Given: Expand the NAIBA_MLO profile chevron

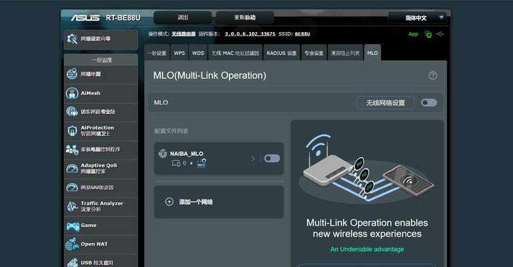Looking at the screenshot, I should tap(253, 159).
